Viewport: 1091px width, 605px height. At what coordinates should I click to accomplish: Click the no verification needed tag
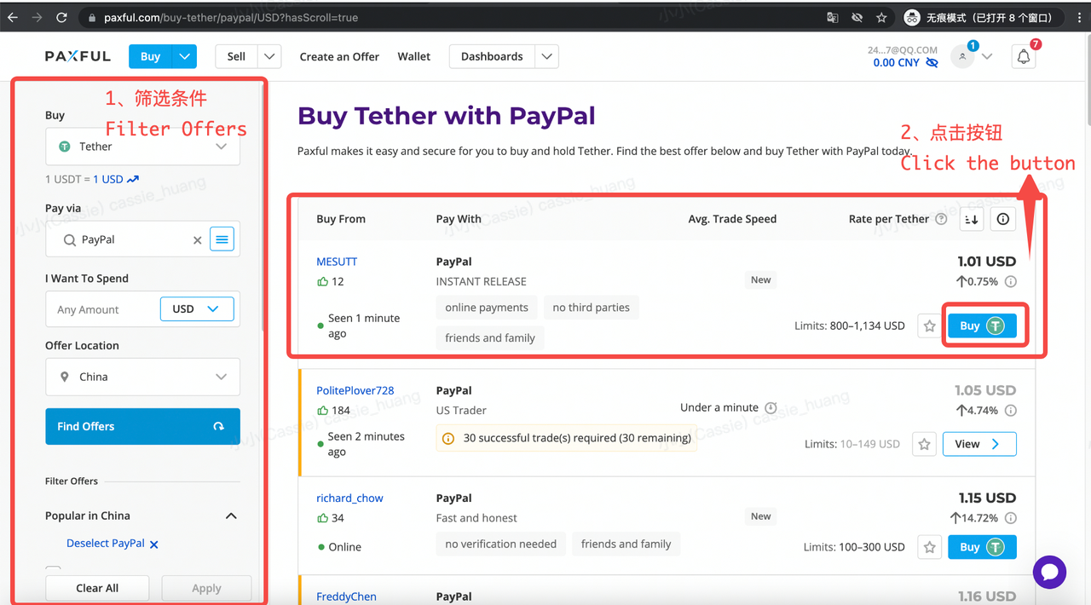(x=500, y=544)
